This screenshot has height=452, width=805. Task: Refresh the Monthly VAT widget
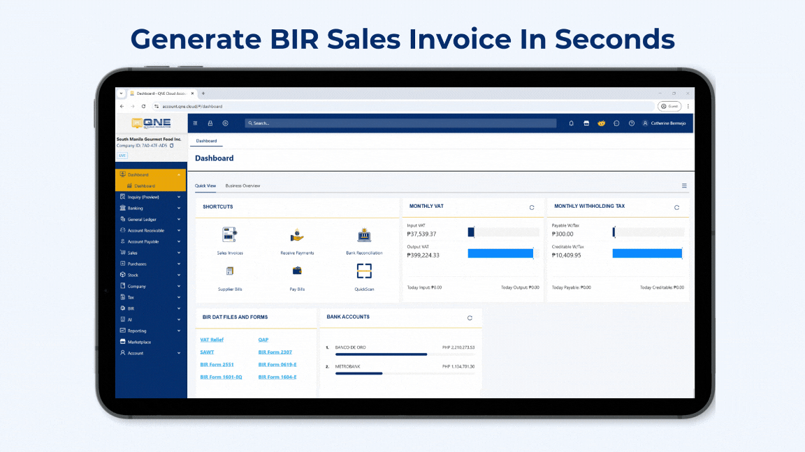coord(532,207)
